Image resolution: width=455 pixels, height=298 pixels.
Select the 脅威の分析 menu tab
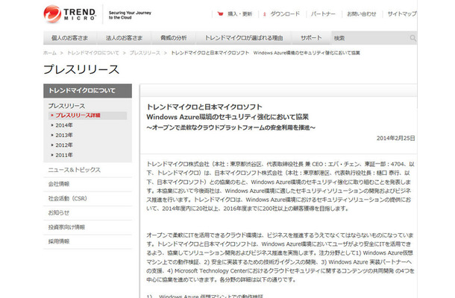point(173,38)
